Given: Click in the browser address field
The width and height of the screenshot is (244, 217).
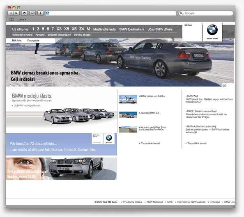Looking at the screenshot, I should 111,13.
